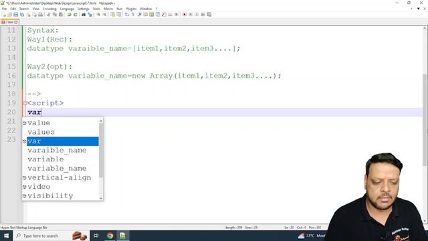Click the Cut scissors toolbar icon
Viewport: 428px width, 241px height.
pyautogui.click(x=48, y=15)
